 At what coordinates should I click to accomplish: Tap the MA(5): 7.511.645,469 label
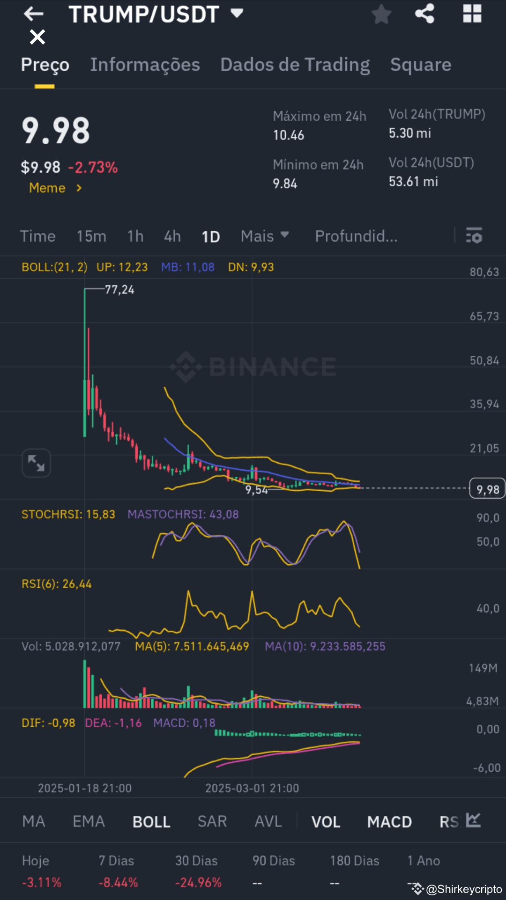pos(192,646)
